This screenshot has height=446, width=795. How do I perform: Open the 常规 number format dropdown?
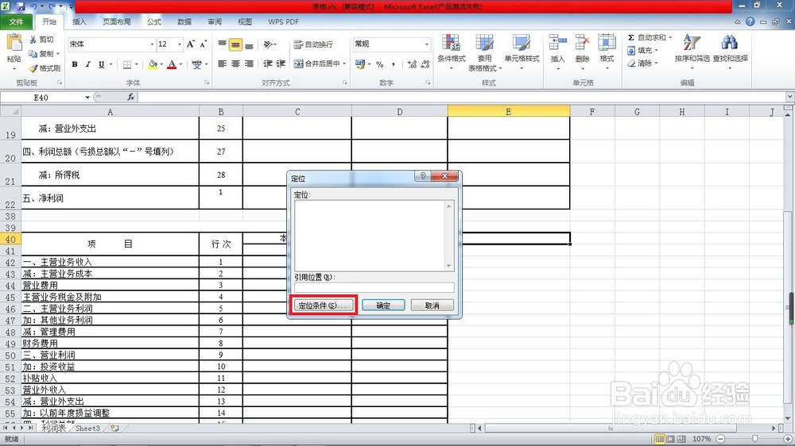[x=426, y=44]
